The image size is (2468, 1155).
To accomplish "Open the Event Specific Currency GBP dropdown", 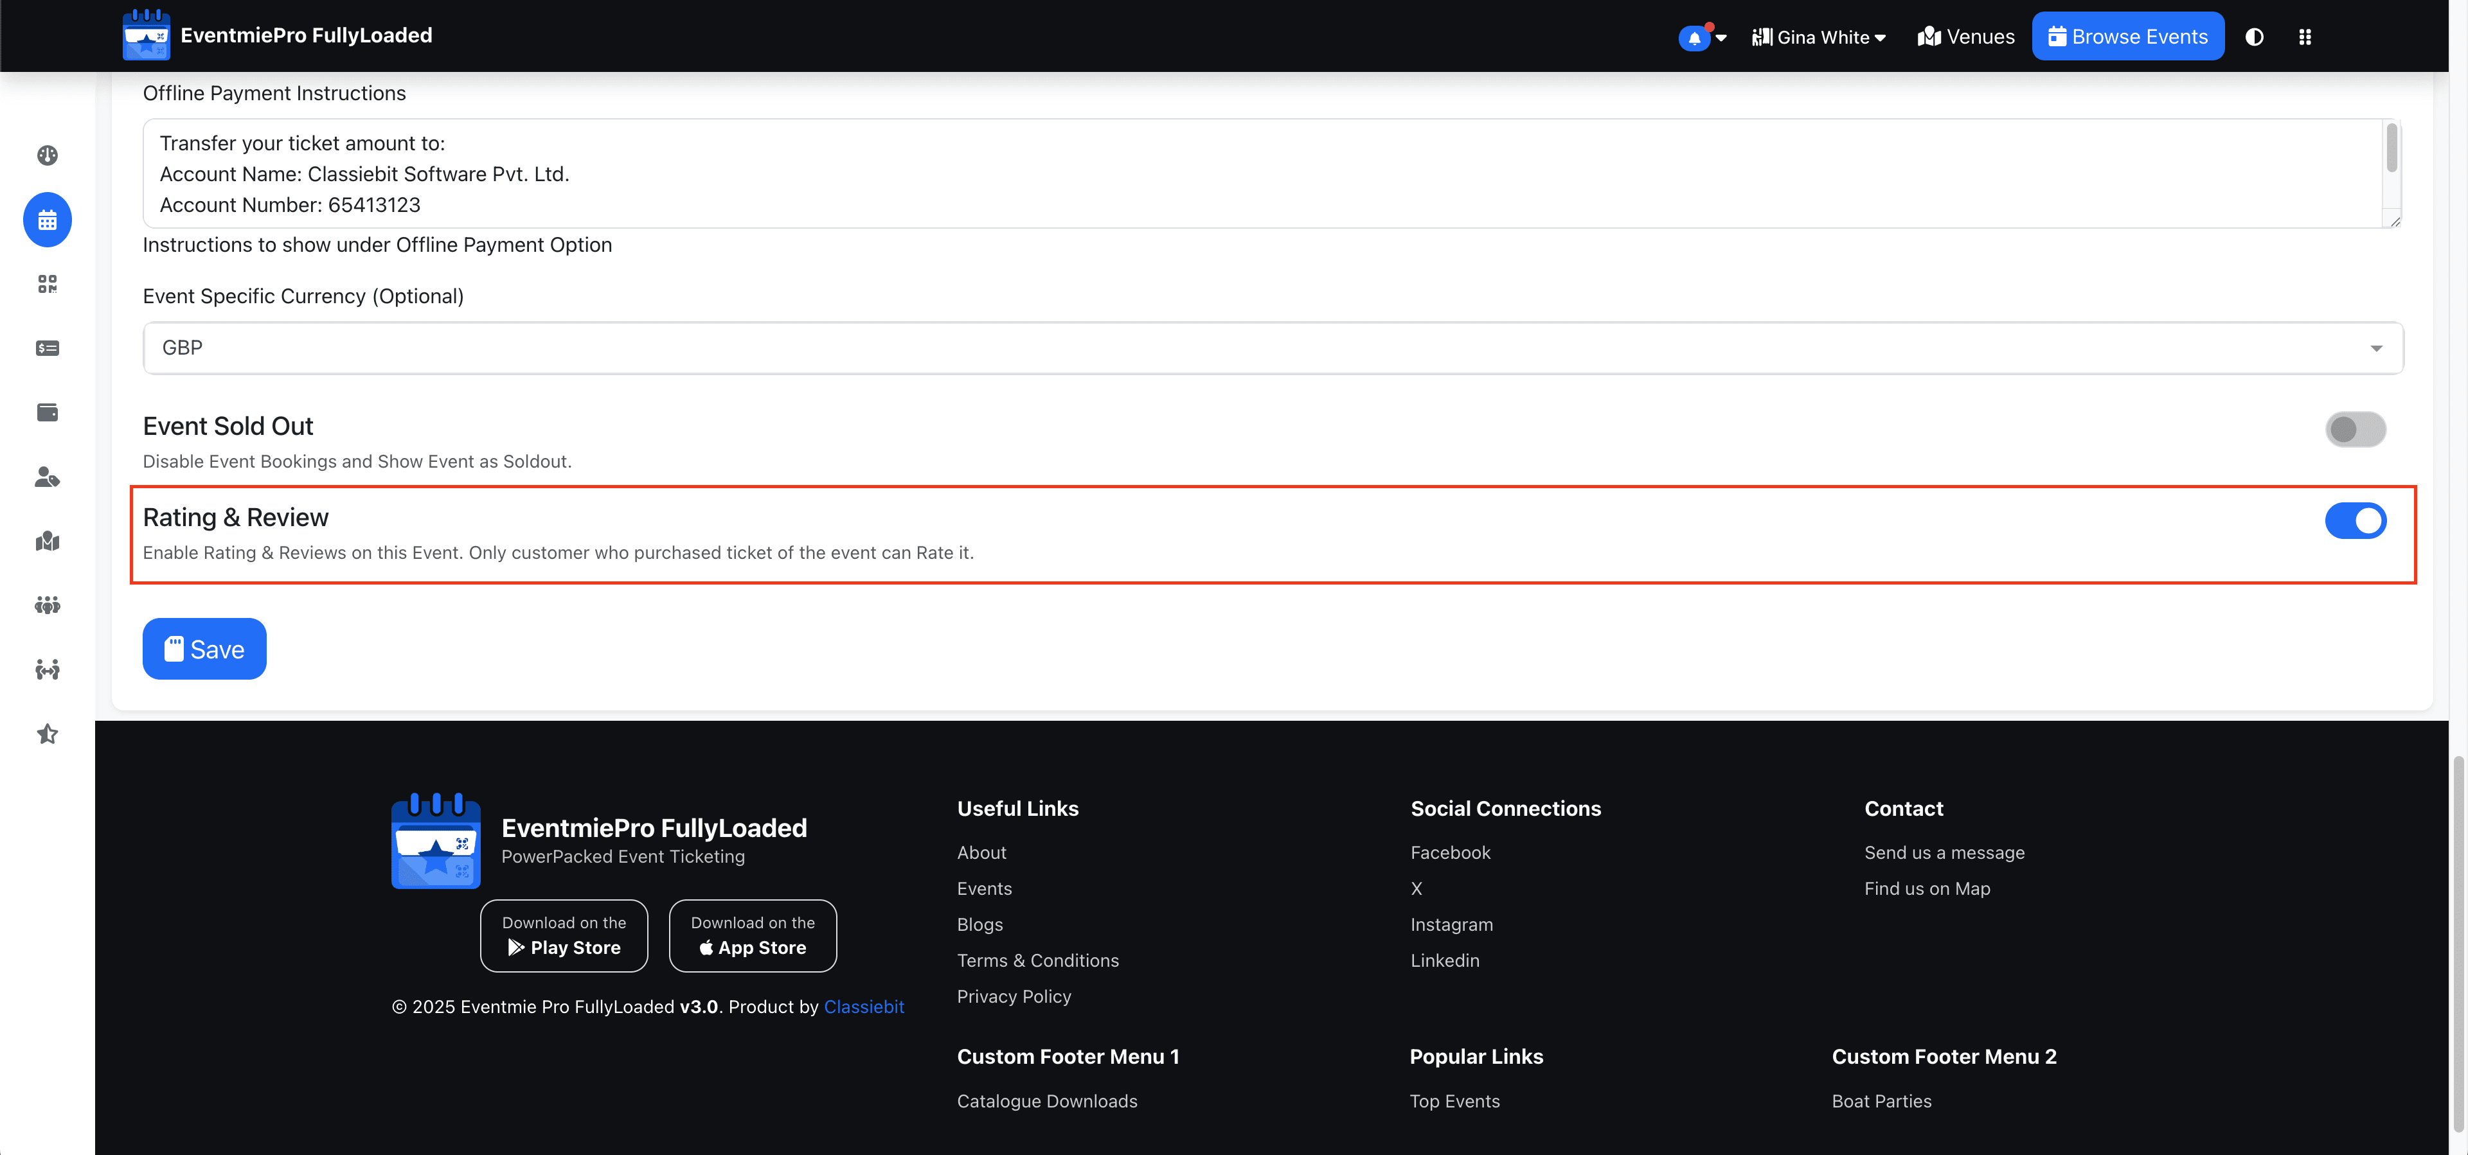I will click(1273, 348).
